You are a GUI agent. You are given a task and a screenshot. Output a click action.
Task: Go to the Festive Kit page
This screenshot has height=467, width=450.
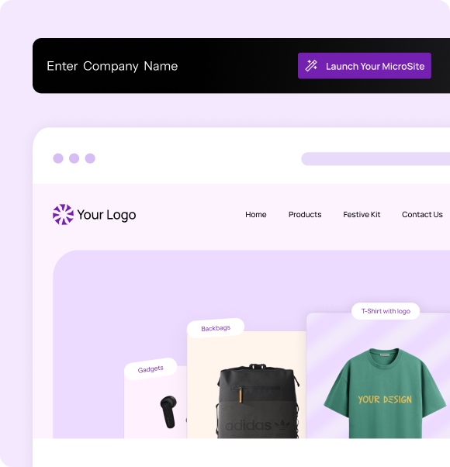tap(362, 214)
